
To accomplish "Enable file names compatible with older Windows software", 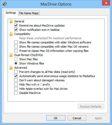I will click(16, 42).
